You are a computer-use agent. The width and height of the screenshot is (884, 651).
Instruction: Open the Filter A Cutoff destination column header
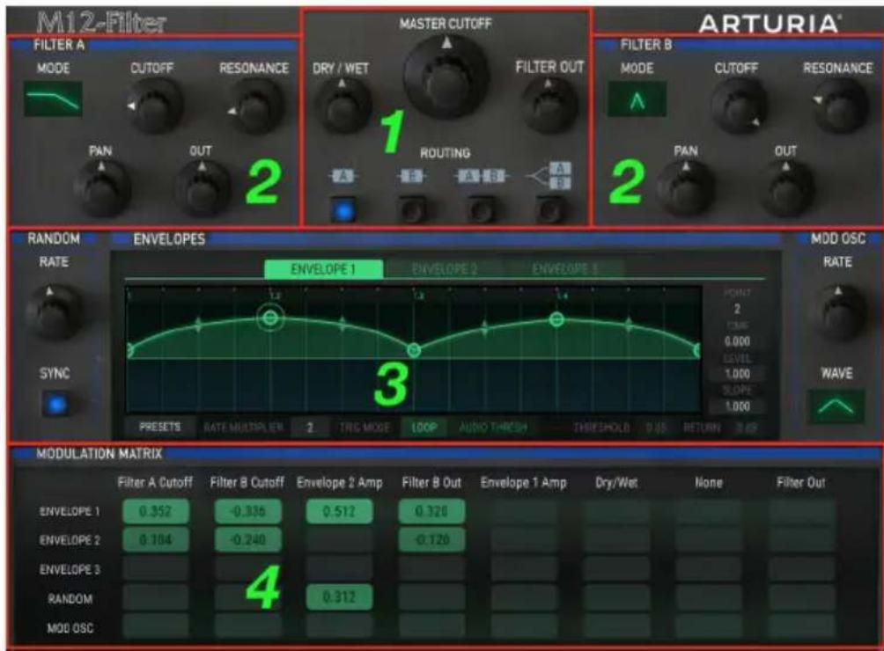155,482
